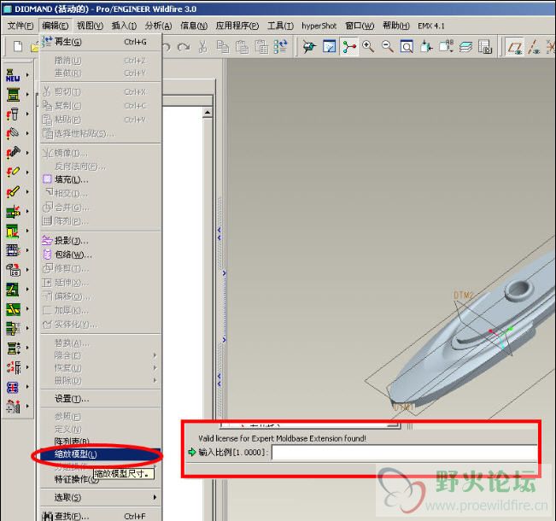Expand flyout arrow beside the last EMX sidebar icon

[27, 406]
